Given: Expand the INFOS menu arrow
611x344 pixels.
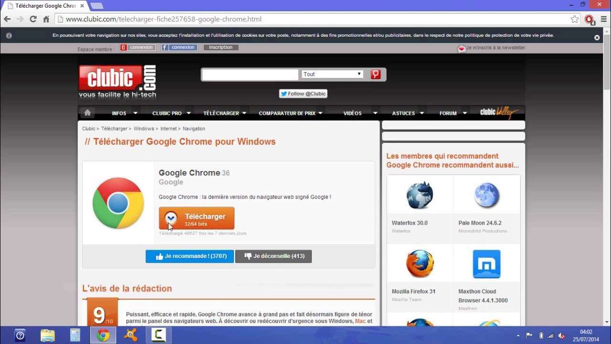Looking at the screenshot, I should [136, 113].
